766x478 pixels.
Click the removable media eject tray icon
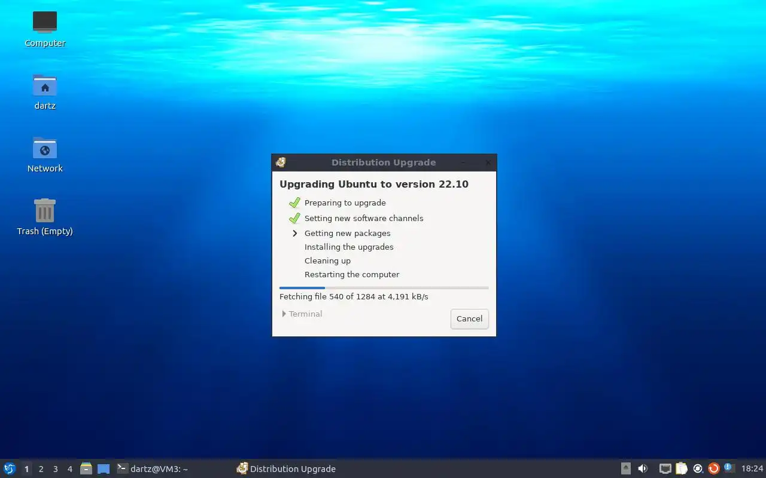click(626, 468)
